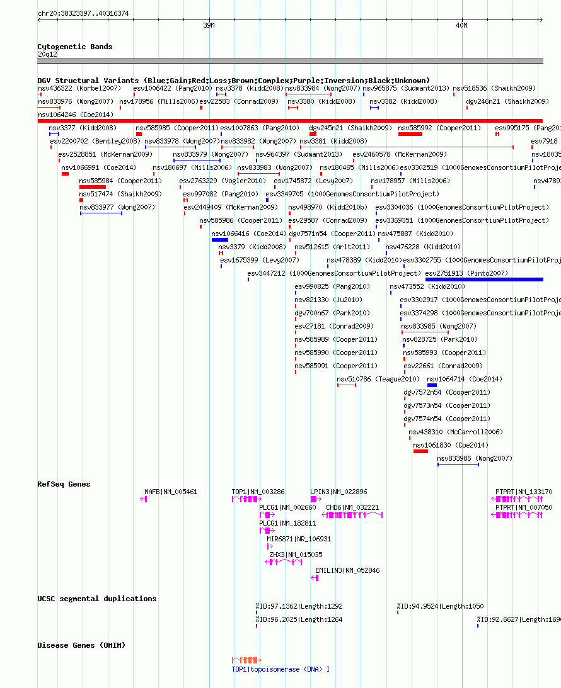This screenshot has width=561, height=688.
Task: Click the %ID:97.1362|Length:1292 duplication label
Action: [x=299, y=606]
